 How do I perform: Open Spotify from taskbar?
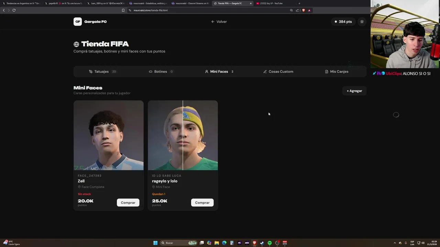click(269, 243)
